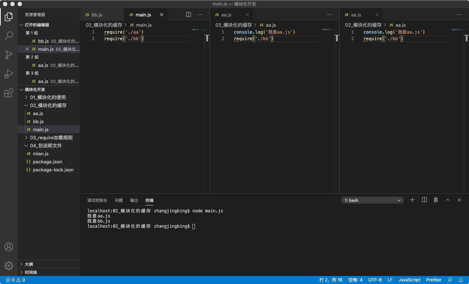Click Prettier in the status bar
This screenshot has height=284, width=469.
coord(434,280)
